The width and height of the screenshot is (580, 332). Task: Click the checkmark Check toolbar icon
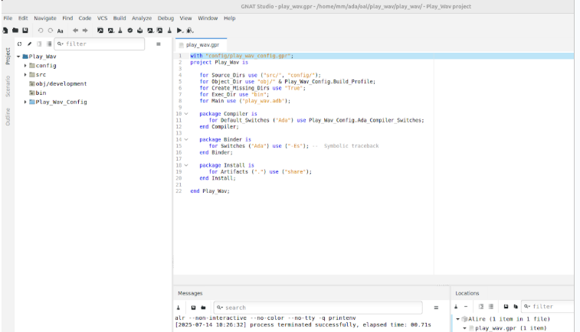[x=130, y=31]
